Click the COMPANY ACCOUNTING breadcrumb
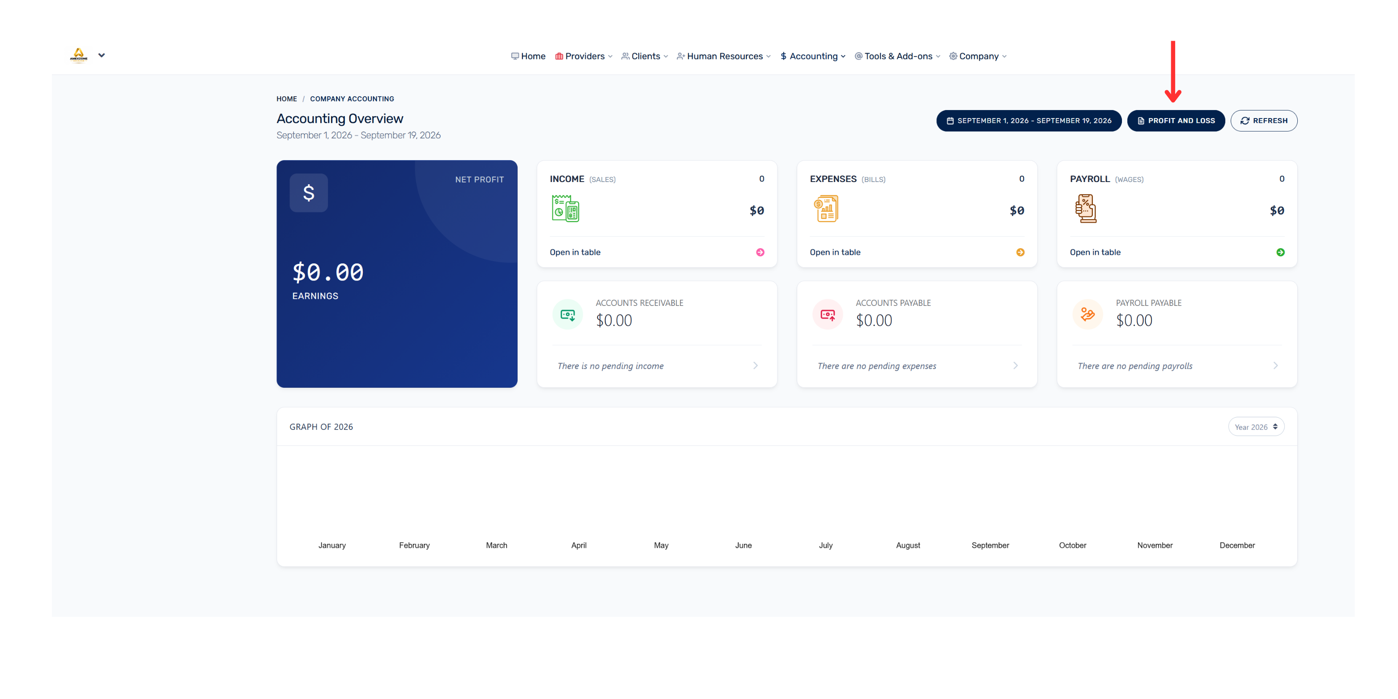The width and height of the screenshot is (1398, 699). click(x=352, y=99)
